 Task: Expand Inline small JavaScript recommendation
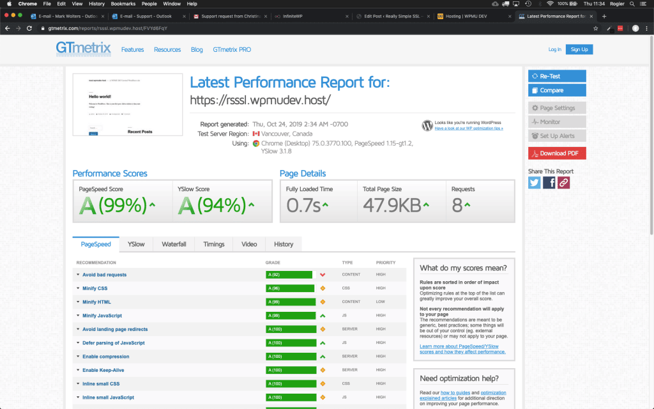point(78,397)
